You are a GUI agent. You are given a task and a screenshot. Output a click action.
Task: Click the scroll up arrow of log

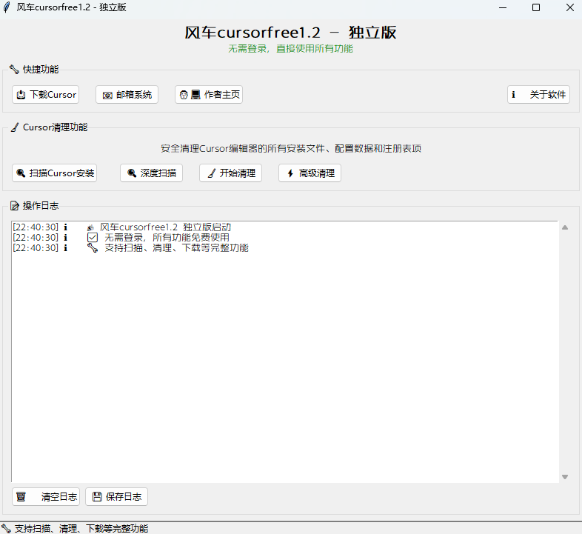[565, 227]
